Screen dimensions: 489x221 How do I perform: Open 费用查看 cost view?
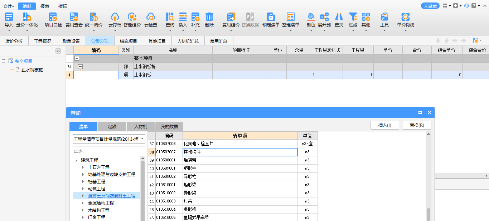tap(74, 20)
